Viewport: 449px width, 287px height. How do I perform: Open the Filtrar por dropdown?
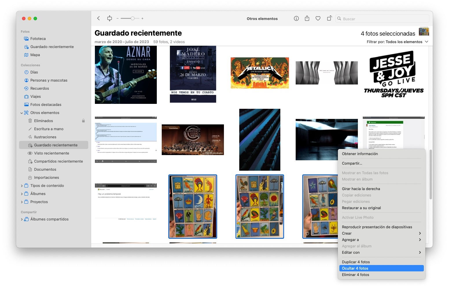pos(397,42)
